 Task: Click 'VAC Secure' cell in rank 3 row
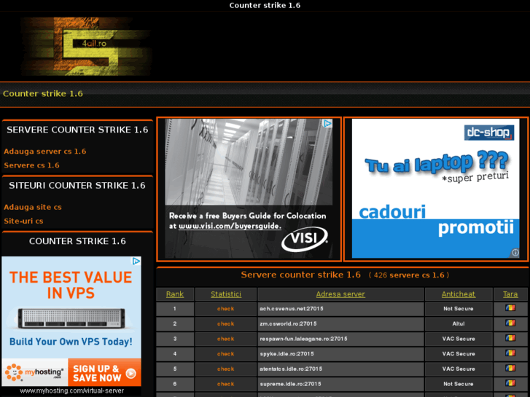[x=459, y=339]
